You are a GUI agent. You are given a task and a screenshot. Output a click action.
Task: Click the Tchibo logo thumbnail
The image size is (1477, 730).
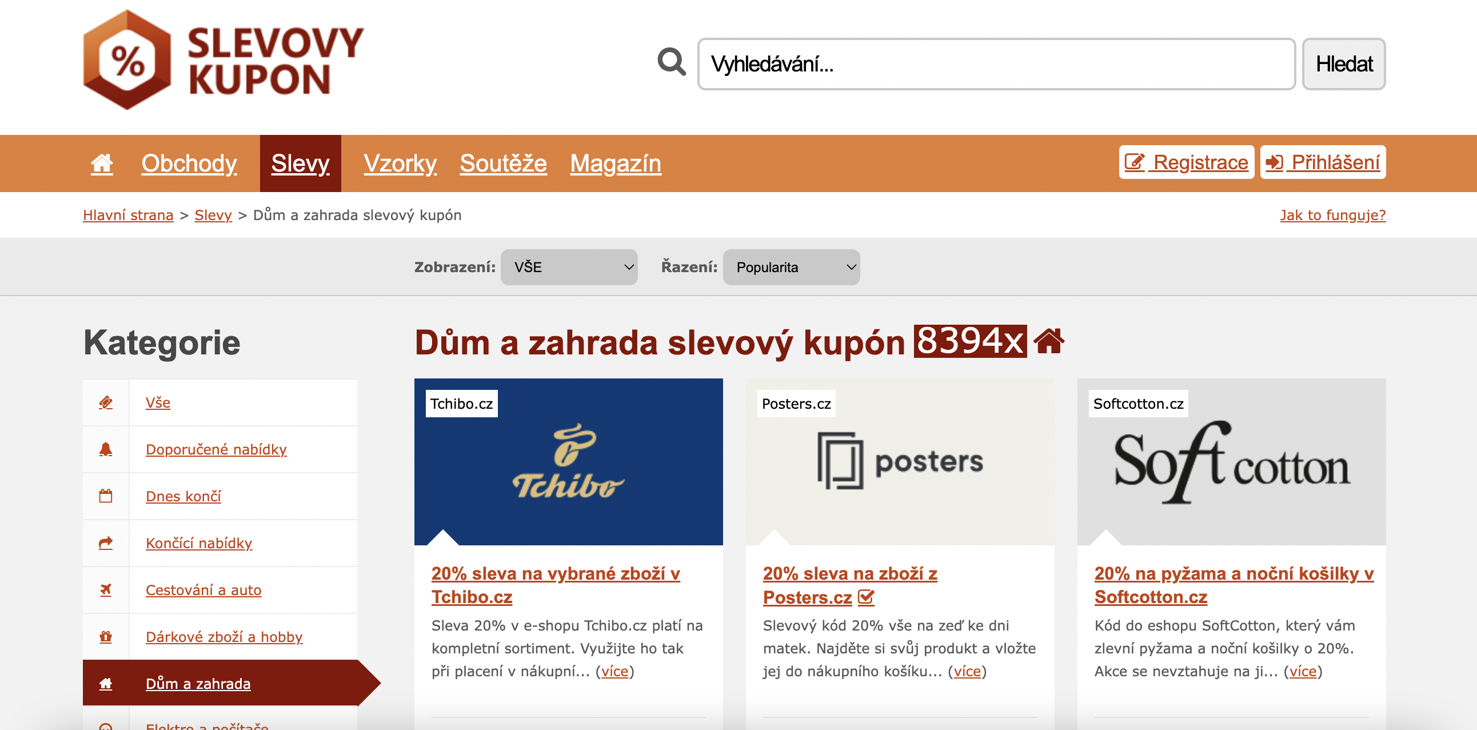pyautogui.click(x=568, y=462)
